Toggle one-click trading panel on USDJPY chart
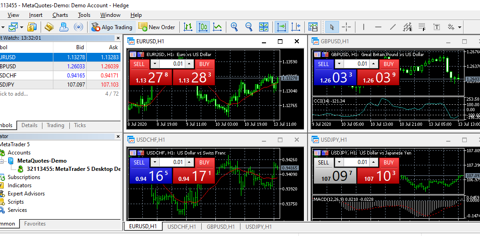 point(317,153)
